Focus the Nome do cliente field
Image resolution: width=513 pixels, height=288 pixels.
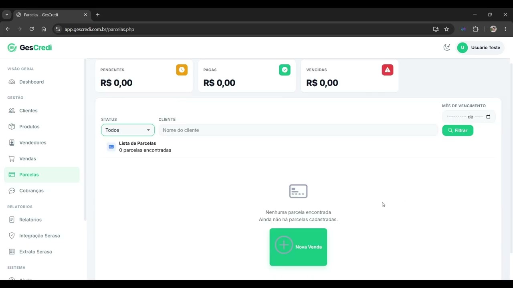point(298,130)
